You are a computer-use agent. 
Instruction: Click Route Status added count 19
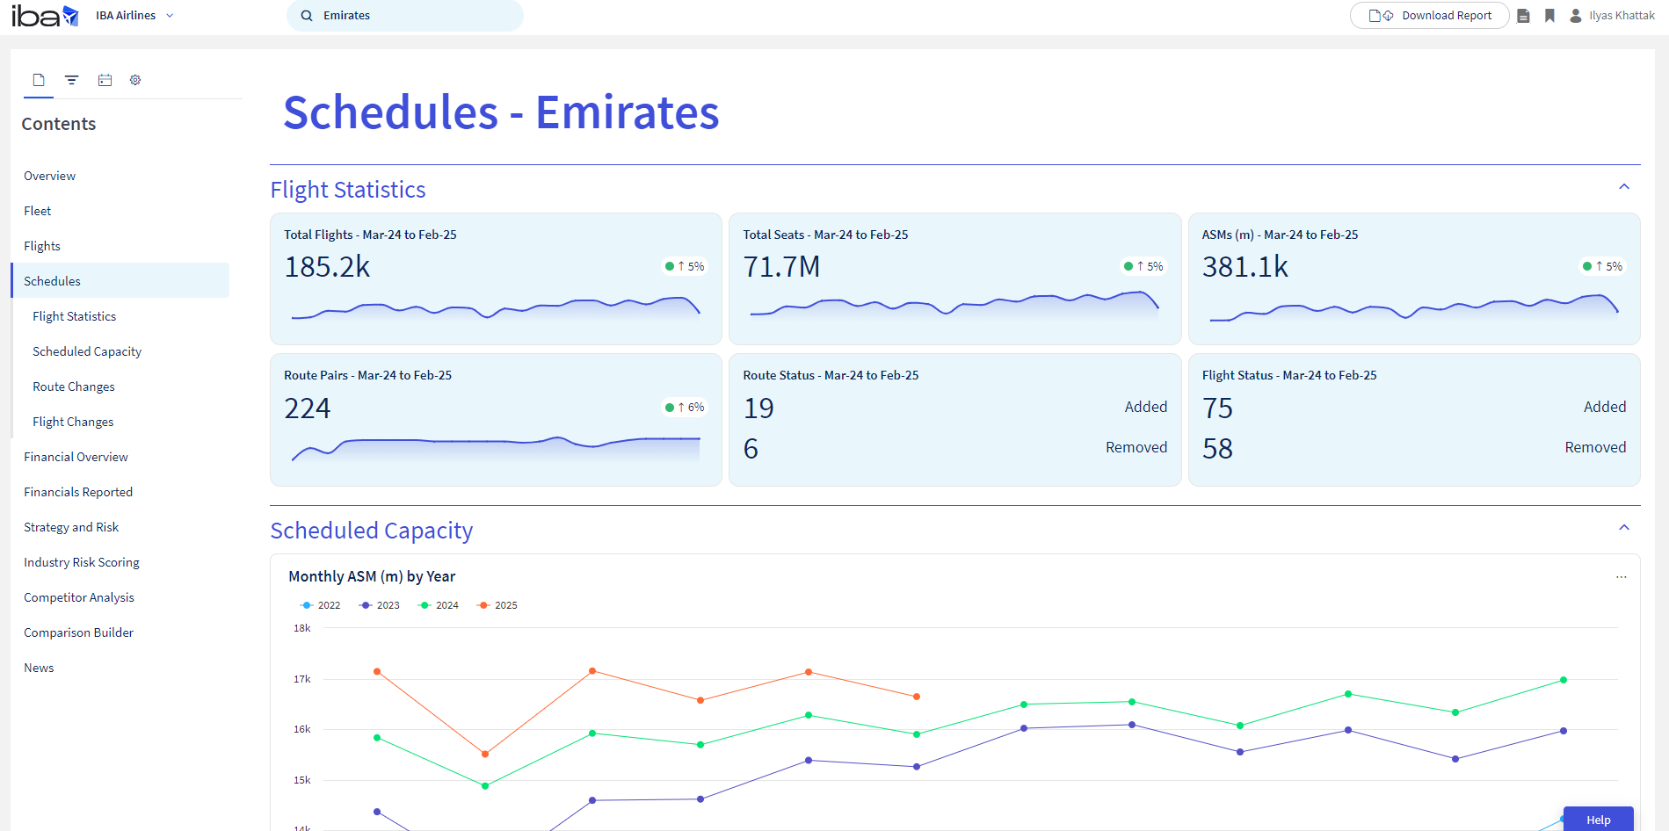click(x=758, y=408)
